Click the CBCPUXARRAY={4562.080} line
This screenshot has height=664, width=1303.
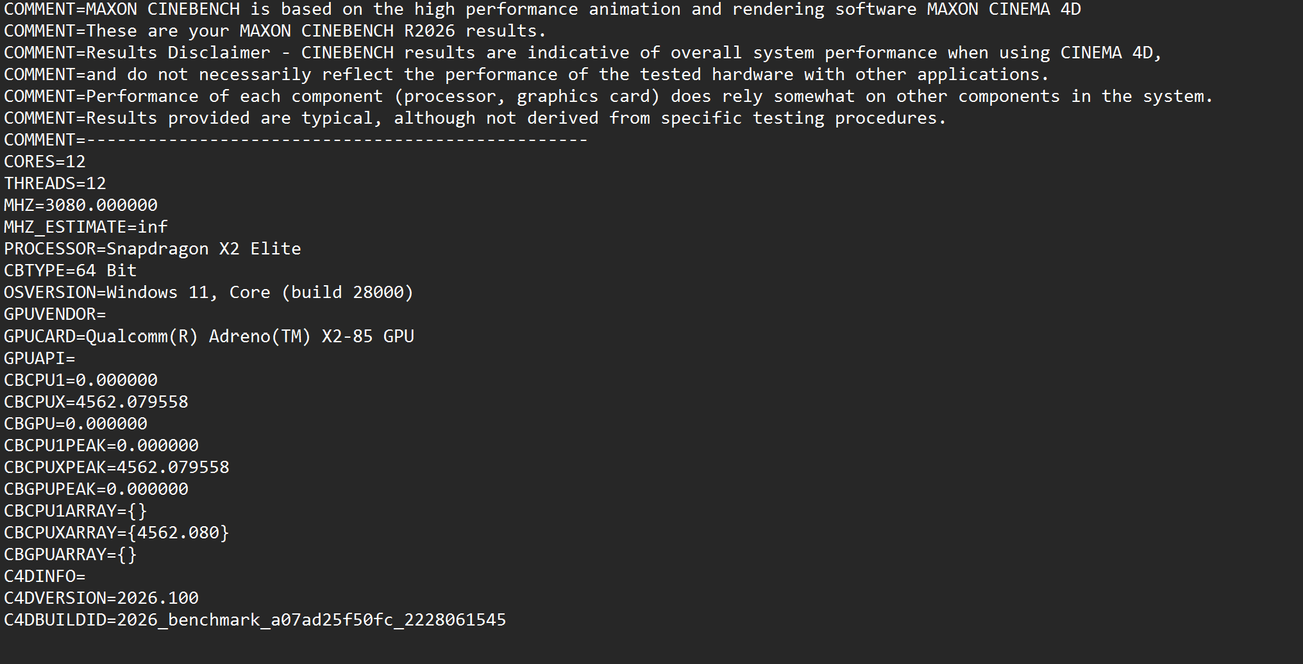[x=117, y=533]
